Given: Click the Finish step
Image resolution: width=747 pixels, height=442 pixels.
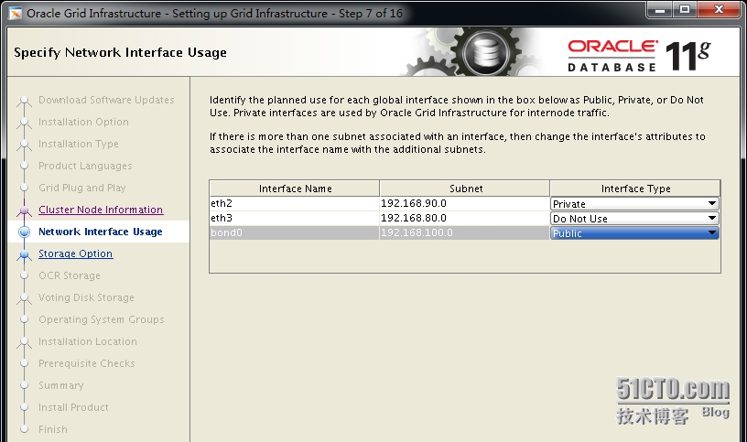Looking at the screenshot, I should tap(53, 428).
